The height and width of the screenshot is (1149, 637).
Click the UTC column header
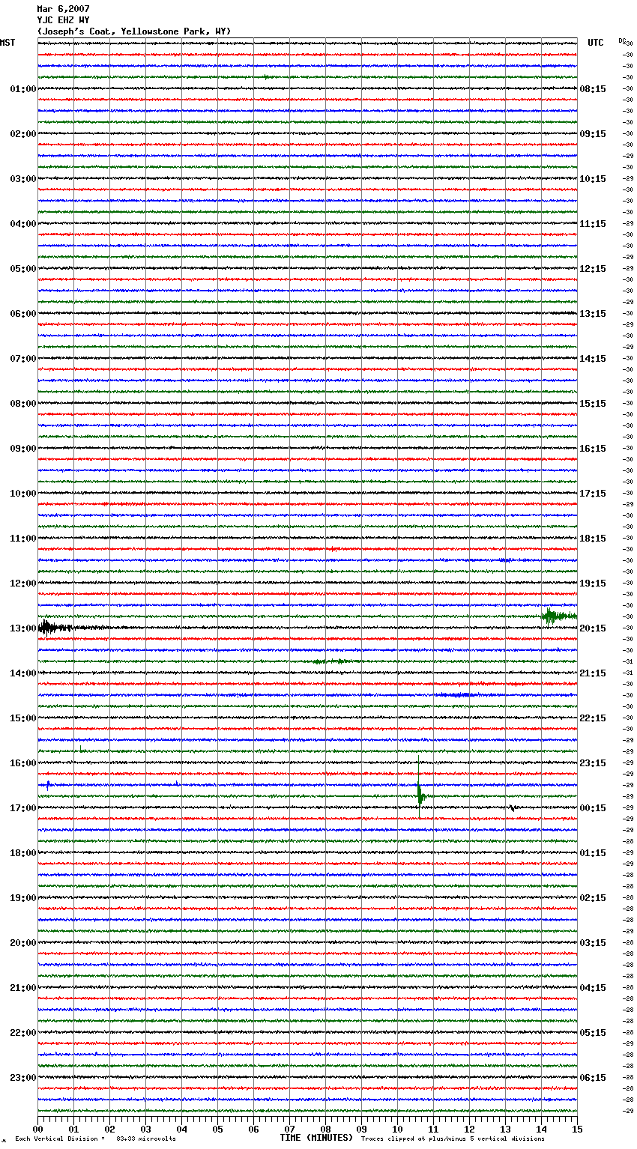click(595, 43)
